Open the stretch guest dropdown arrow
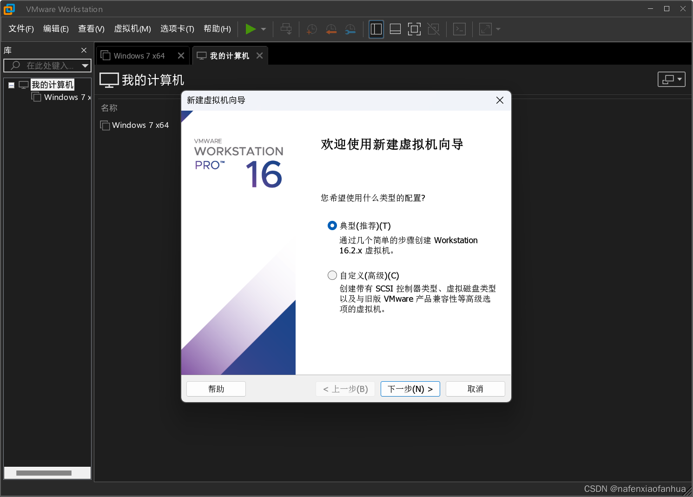The width and height of the screenshot is (693, 497). click(498, 29)
